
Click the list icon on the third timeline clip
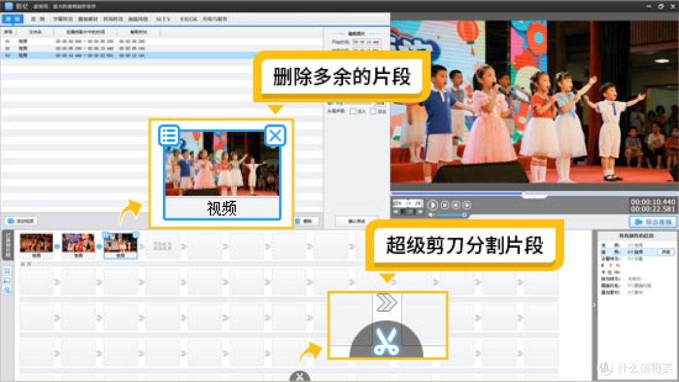pyautogui.click(x=106, y=235)
